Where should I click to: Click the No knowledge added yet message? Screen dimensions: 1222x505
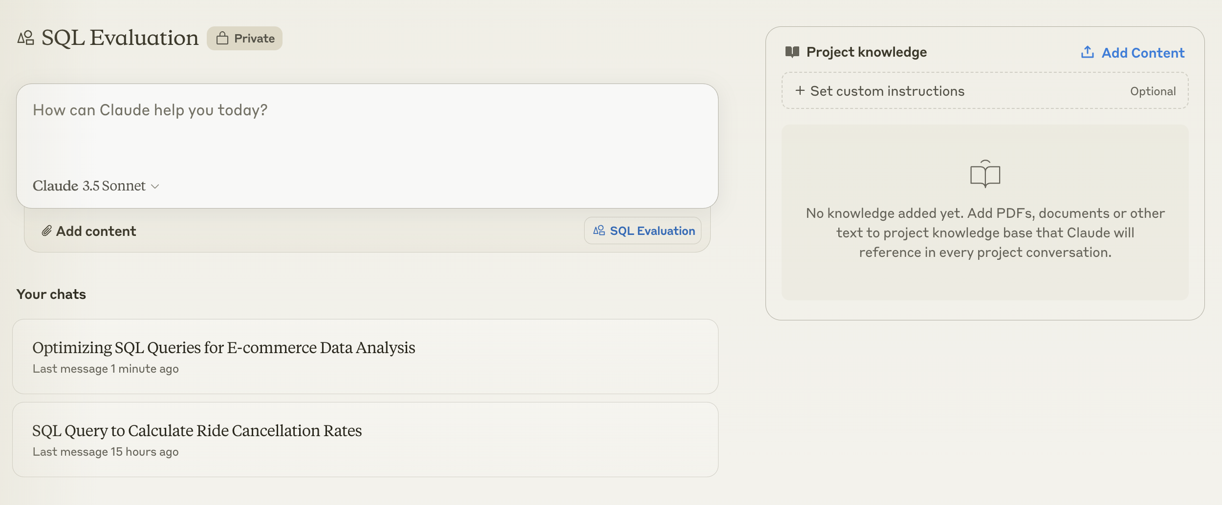pyautogui.click(x=985, y=232)
